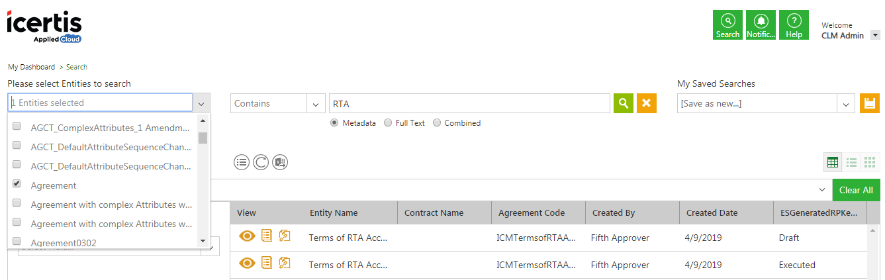
Task: Clear the search with orange X button
Action: tap(647, 103)
